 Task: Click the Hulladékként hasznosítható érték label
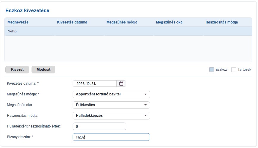34,126
